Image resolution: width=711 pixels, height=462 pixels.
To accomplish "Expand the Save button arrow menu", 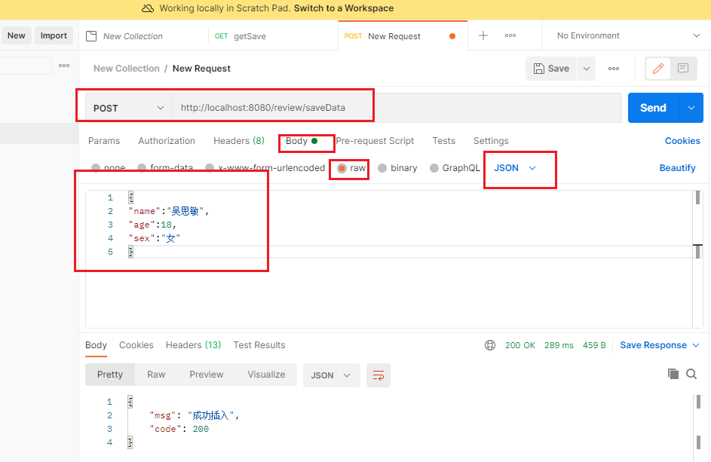I will (x=587, y=69).
